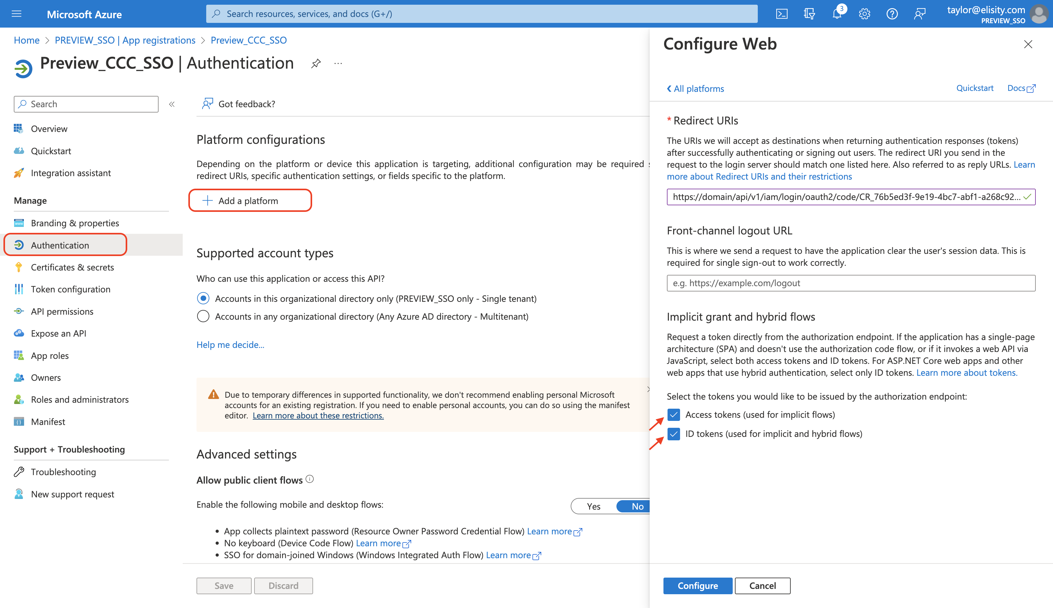This screenshot has width=1053, height=608.
Task: Open API permissions in sidebar
Action: (x=62, y=312)
